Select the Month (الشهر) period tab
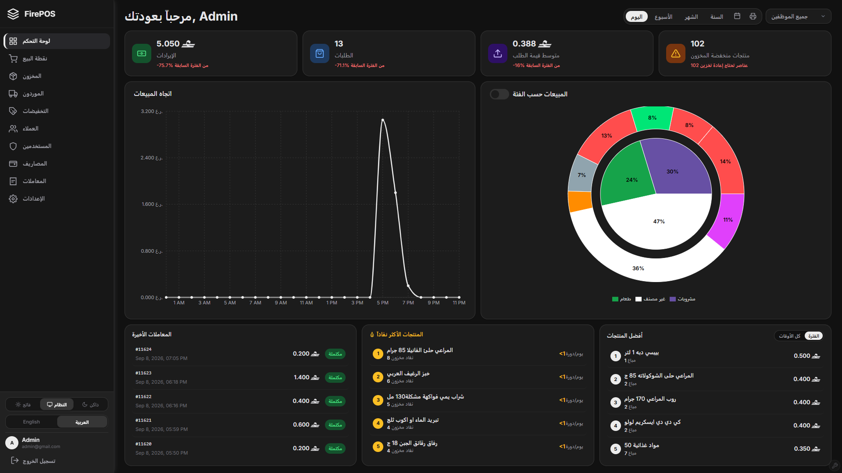Image resolution: width=842 pixels, height=473 pixels. [692, 17]
